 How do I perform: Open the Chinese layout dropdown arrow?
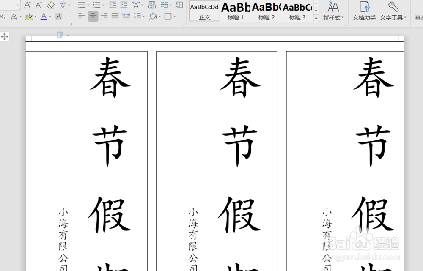pos(143,5)
